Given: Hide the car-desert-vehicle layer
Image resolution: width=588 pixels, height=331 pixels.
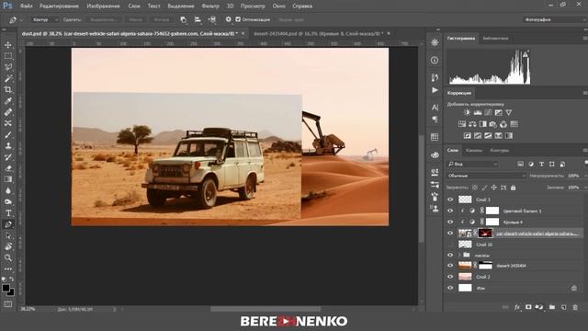Looking at the screenshot, I should (450, 233).
